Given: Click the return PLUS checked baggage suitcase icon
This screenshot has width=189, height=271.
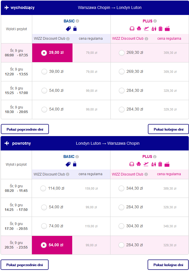Looking at the screenshot, I should pos(160,164).
